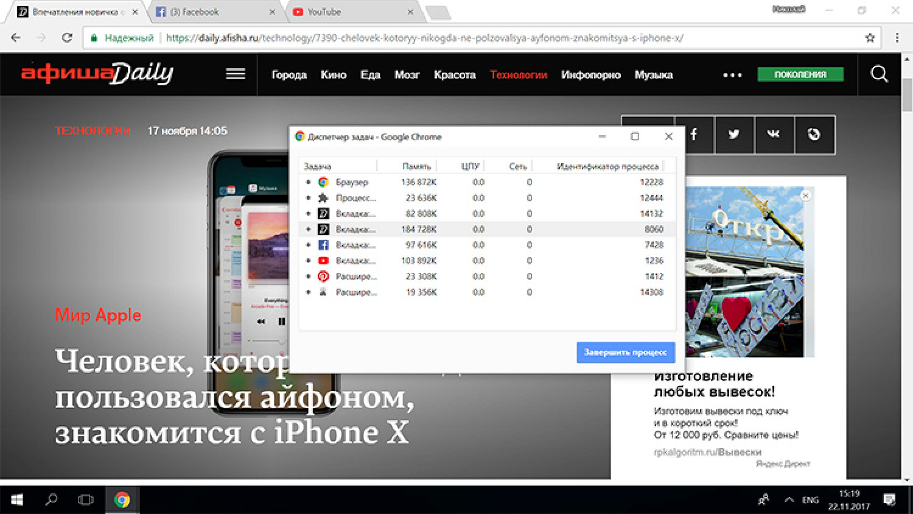
Task: Close the sign advertisement with its X
Action: (805, 195)
